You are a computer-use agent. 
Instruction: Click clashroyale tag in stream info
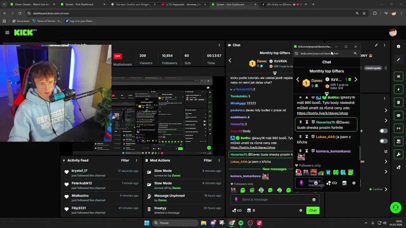point(373,68)
